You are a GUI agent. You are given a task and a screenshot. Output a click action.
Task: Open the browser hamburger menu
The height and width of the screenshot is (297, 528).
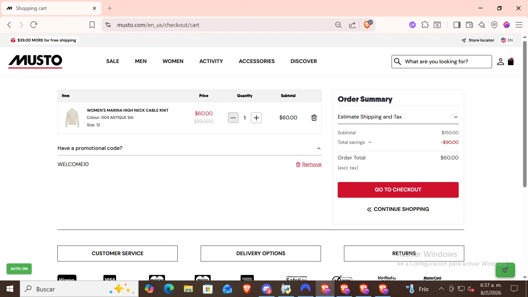click(519, 25)
